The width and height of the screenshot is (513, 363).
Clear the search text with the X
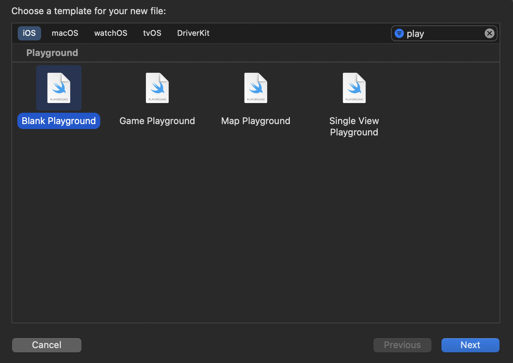(x=490, y=33)
